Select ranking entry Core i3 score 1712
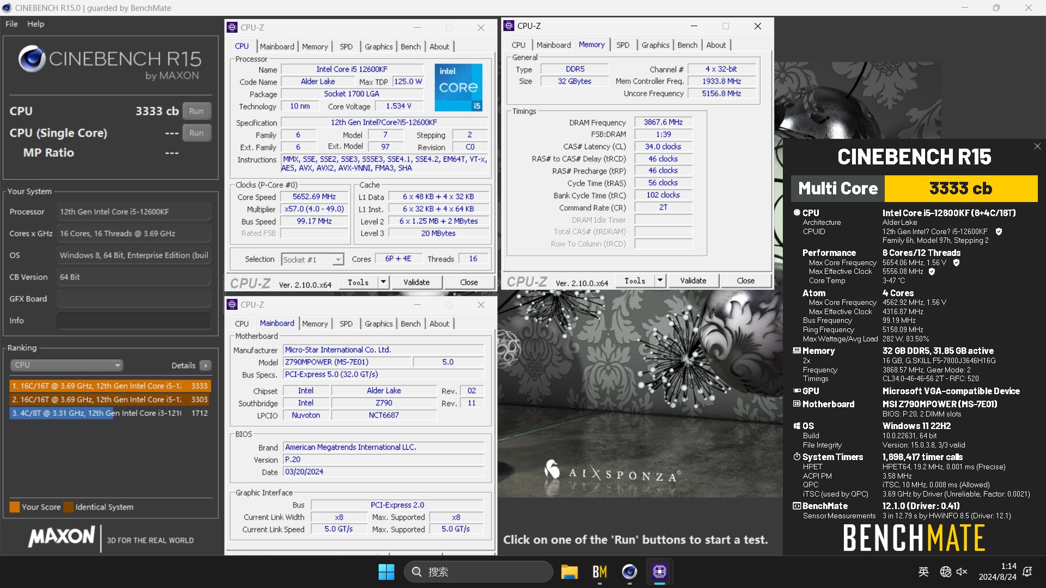 click(x=110, y=413)
